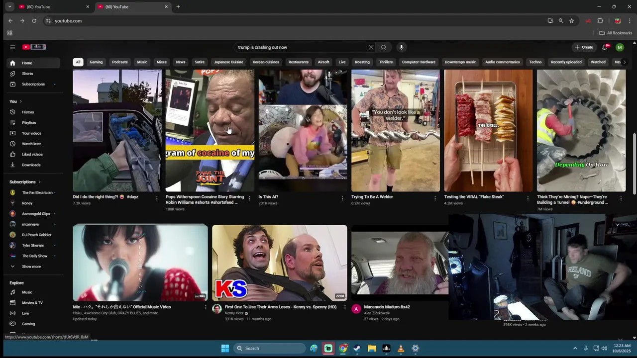Open a new browser tab
The image size is (637, 358).
(178, 7)
